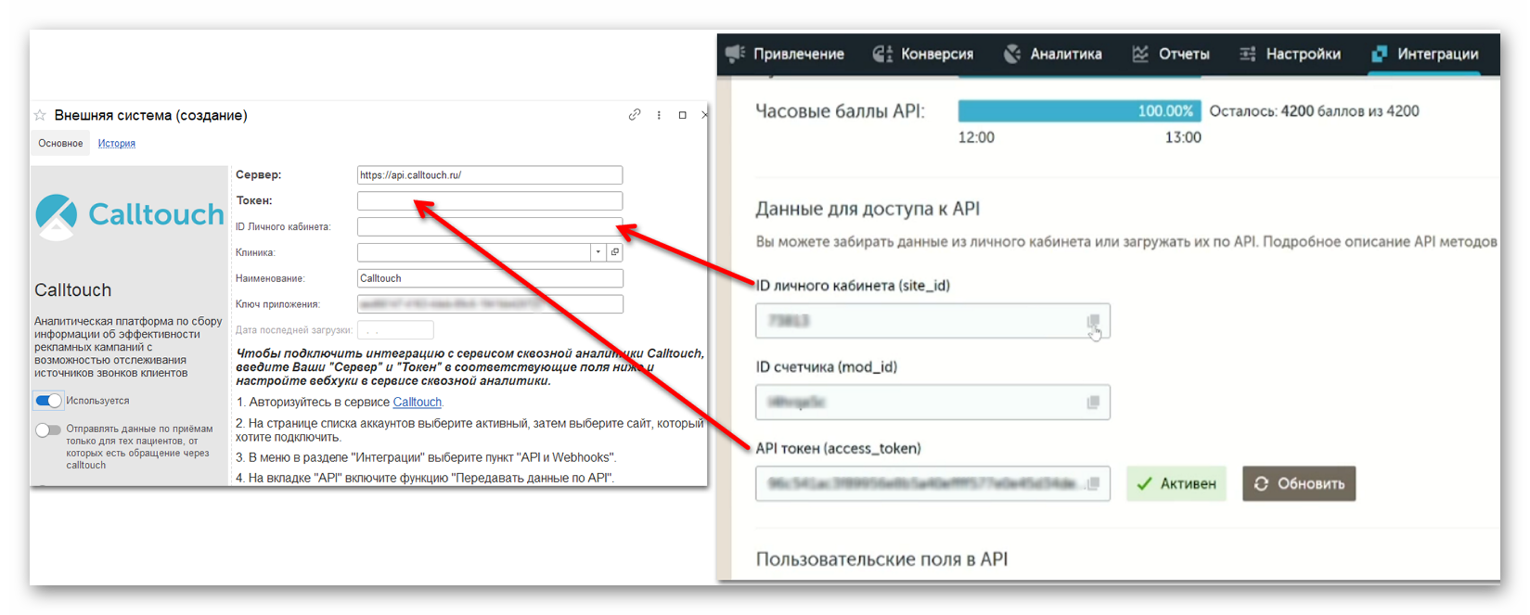
Task: Maximize the external system form
Action: [682, 115]
